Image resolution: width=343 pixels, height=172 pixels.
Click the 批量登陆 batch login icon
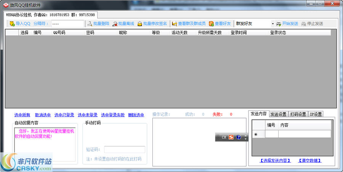90,24
